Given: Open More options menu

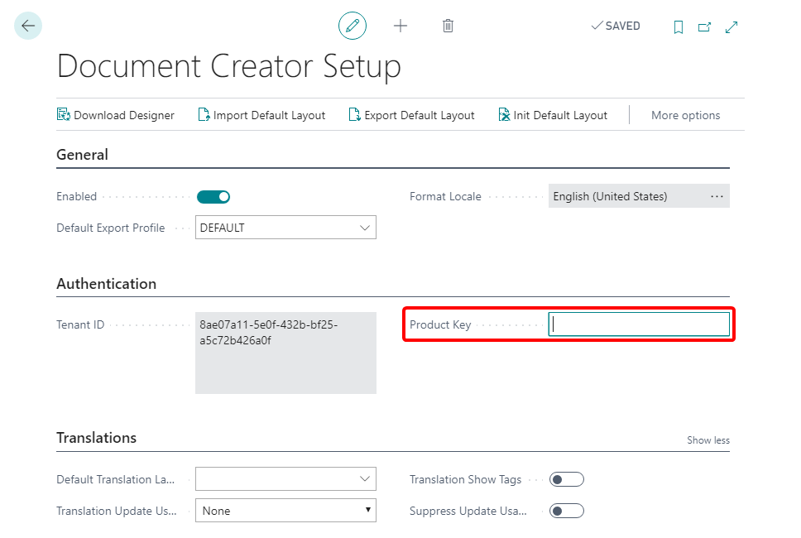Looking at the screenshot, I should (x=685, y=116).
